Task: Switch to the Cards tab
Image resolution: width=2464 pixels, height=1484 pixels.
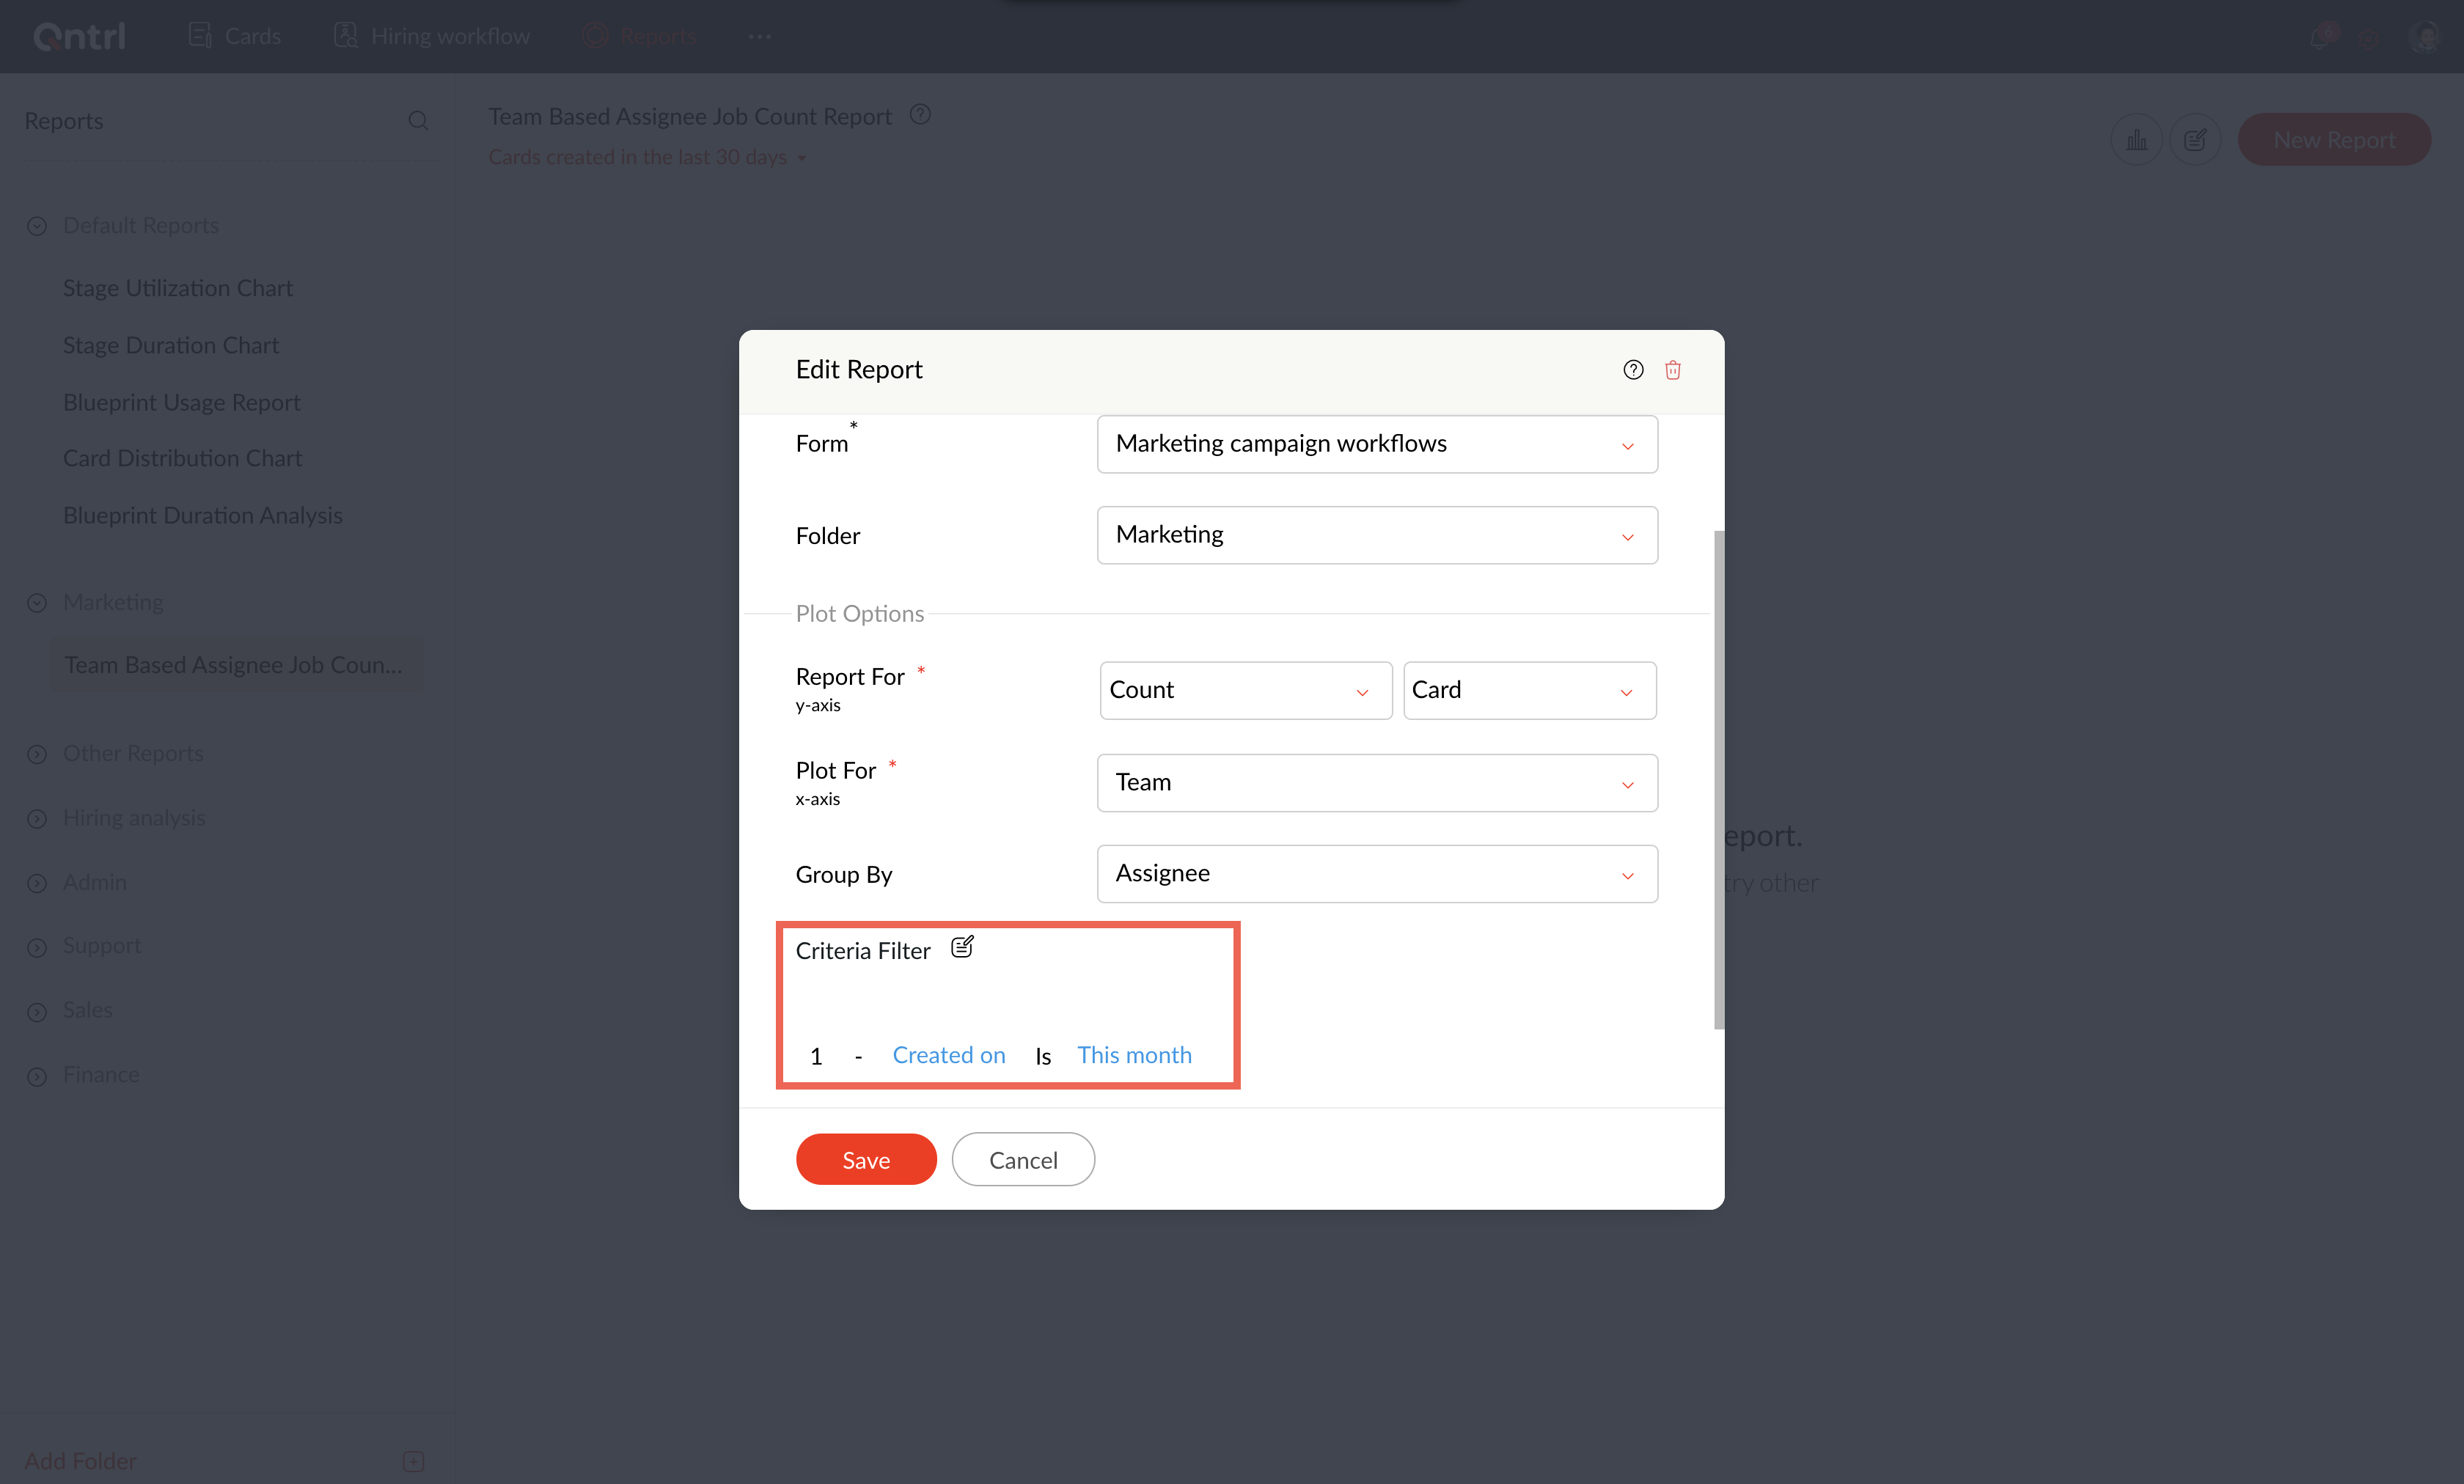Action: (x=235, y=36)
